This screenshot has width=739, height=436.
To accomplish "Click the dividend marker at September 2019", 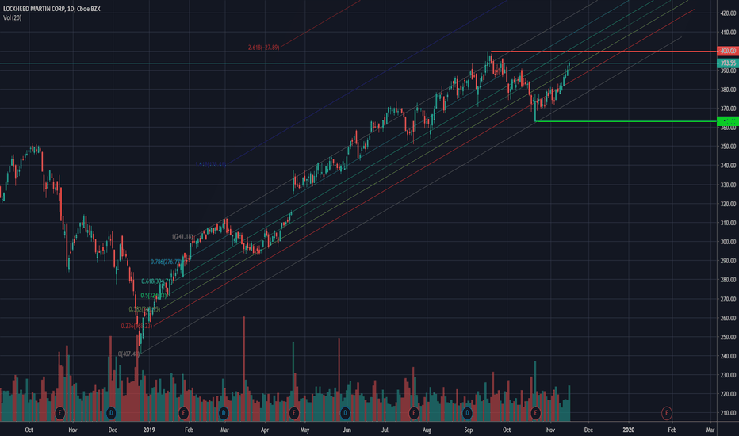I will point(467,413).
